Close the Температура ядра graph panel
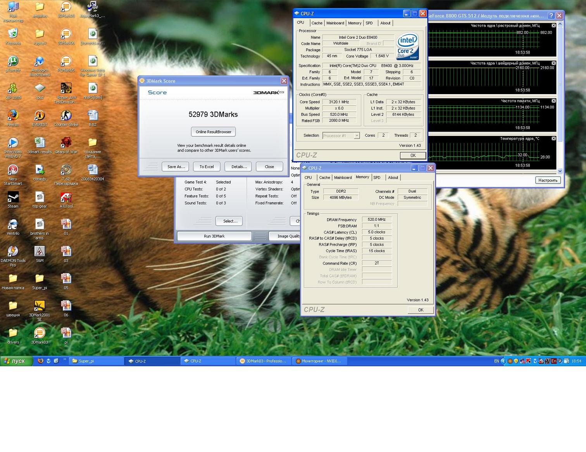Image resolution: width=586 pixels, height=452 pixels. point(553,138)
